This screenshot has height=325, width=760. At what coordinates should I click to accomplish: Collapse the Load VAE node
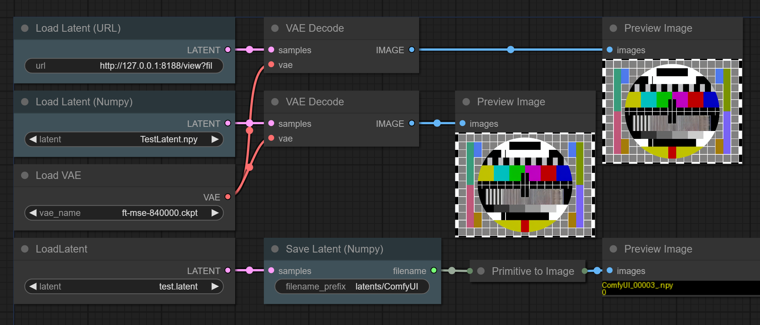[25, 176]
